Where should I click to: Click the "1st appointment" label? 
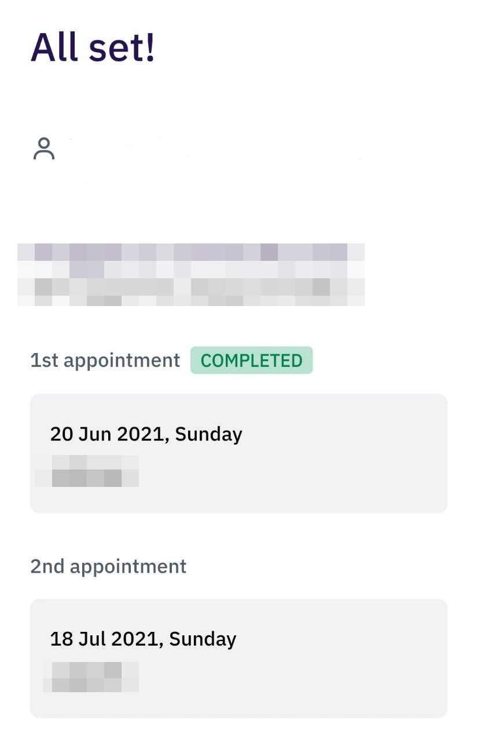(105, 361)
